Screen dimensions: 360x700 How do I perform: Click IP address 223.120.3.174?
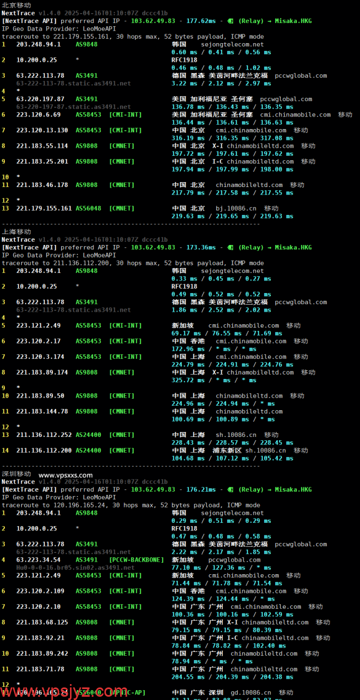pyautogui.click(x=40, y=357)
